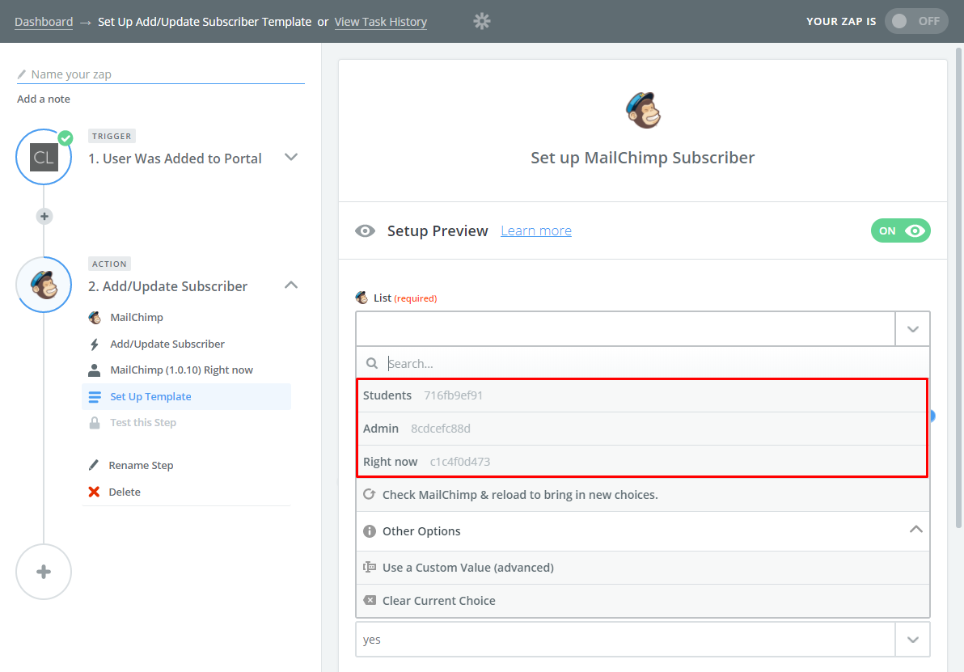Click the red X Delete icon
Viewport: 964px width, 672px height.
coord(94,492)
